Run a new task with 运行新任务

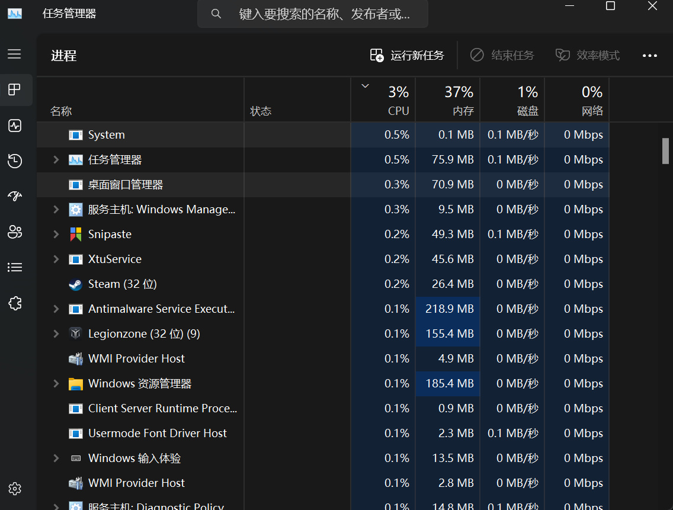point(406,55)
